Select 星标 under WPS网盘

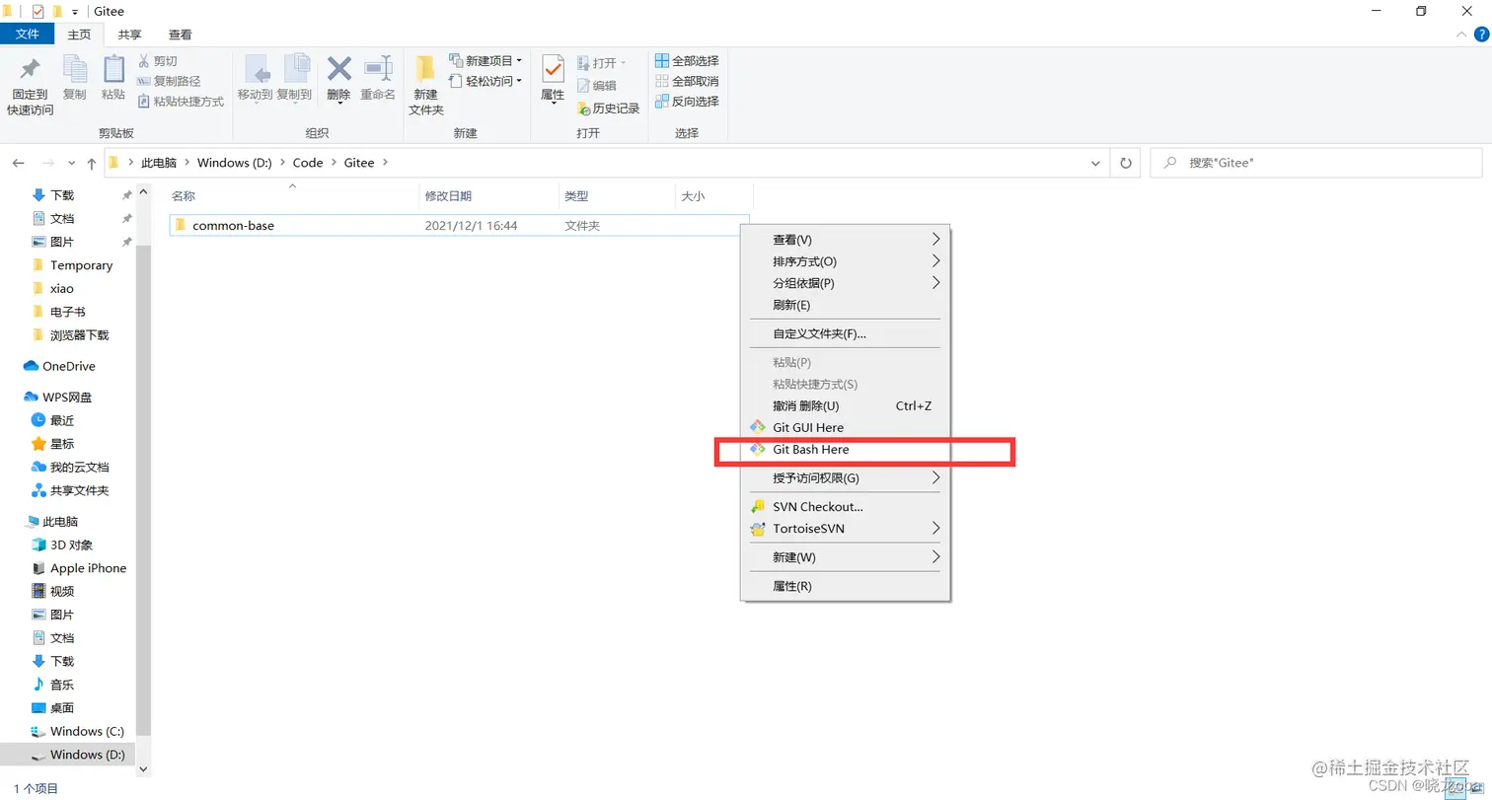pos(61,444)
